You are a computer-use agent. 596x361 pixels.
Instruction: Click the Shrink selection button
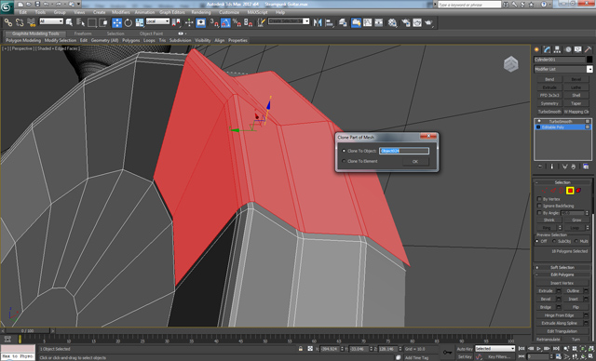549,220
